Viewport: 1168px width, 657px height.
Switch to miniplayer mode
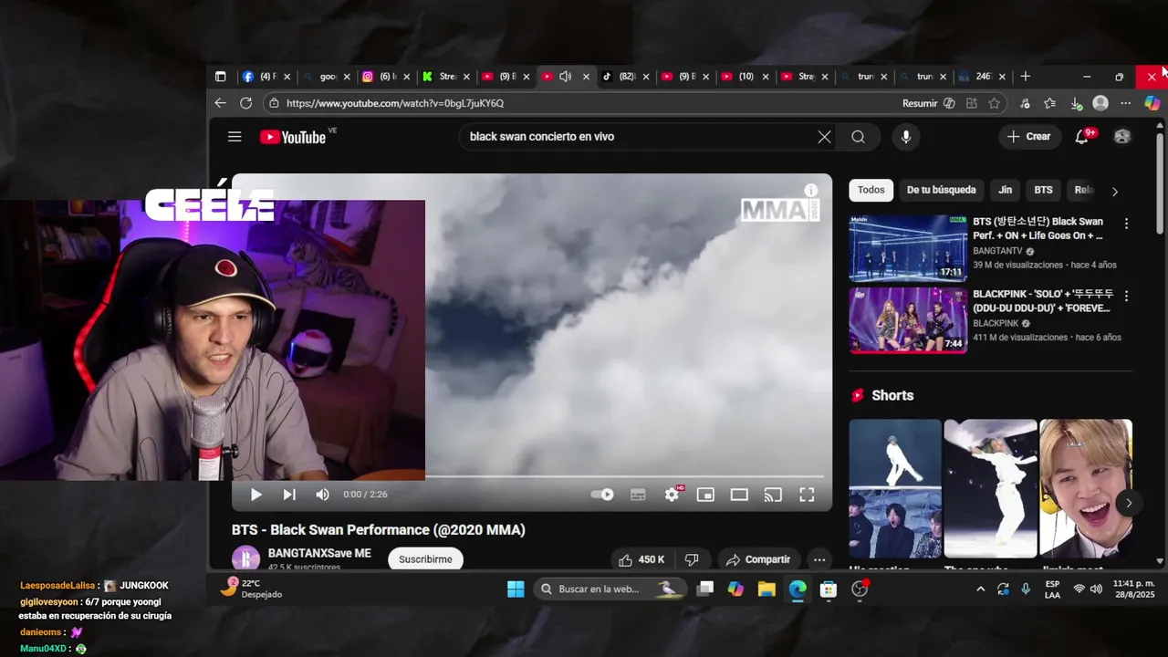(705, 495)
